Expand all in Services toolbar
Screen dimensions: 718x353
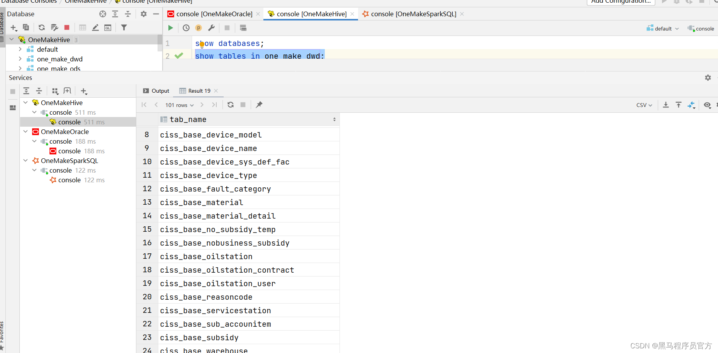[26, 91]
